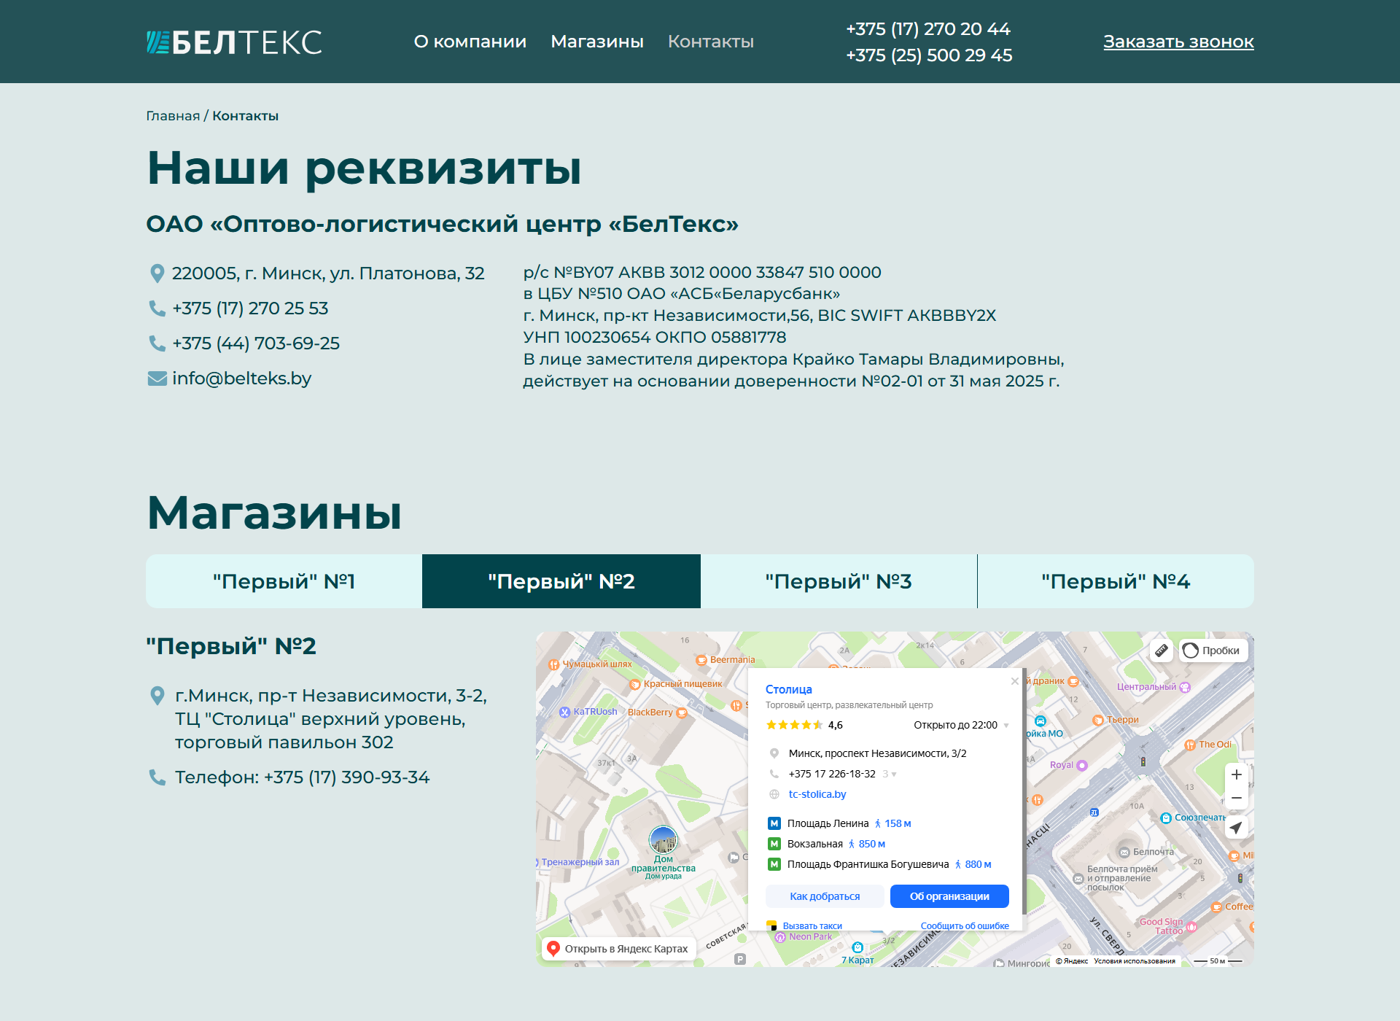Select the "Первый" №2 store tab
The height and width of the screenshot is (1021, 1400).
(x=561, y=581)
